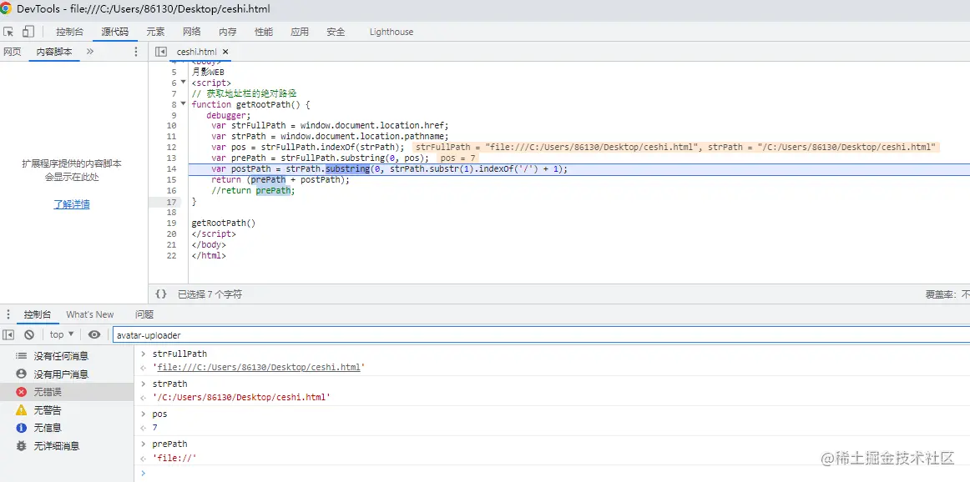
Task: Select the 没有用户消息 sidebar filter
Action: pos(67,374)
